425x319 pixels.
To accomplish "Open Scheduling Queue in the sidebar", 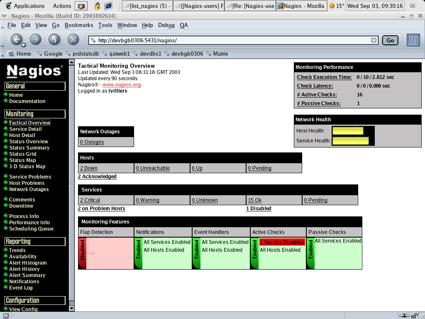I will [31, 229].
